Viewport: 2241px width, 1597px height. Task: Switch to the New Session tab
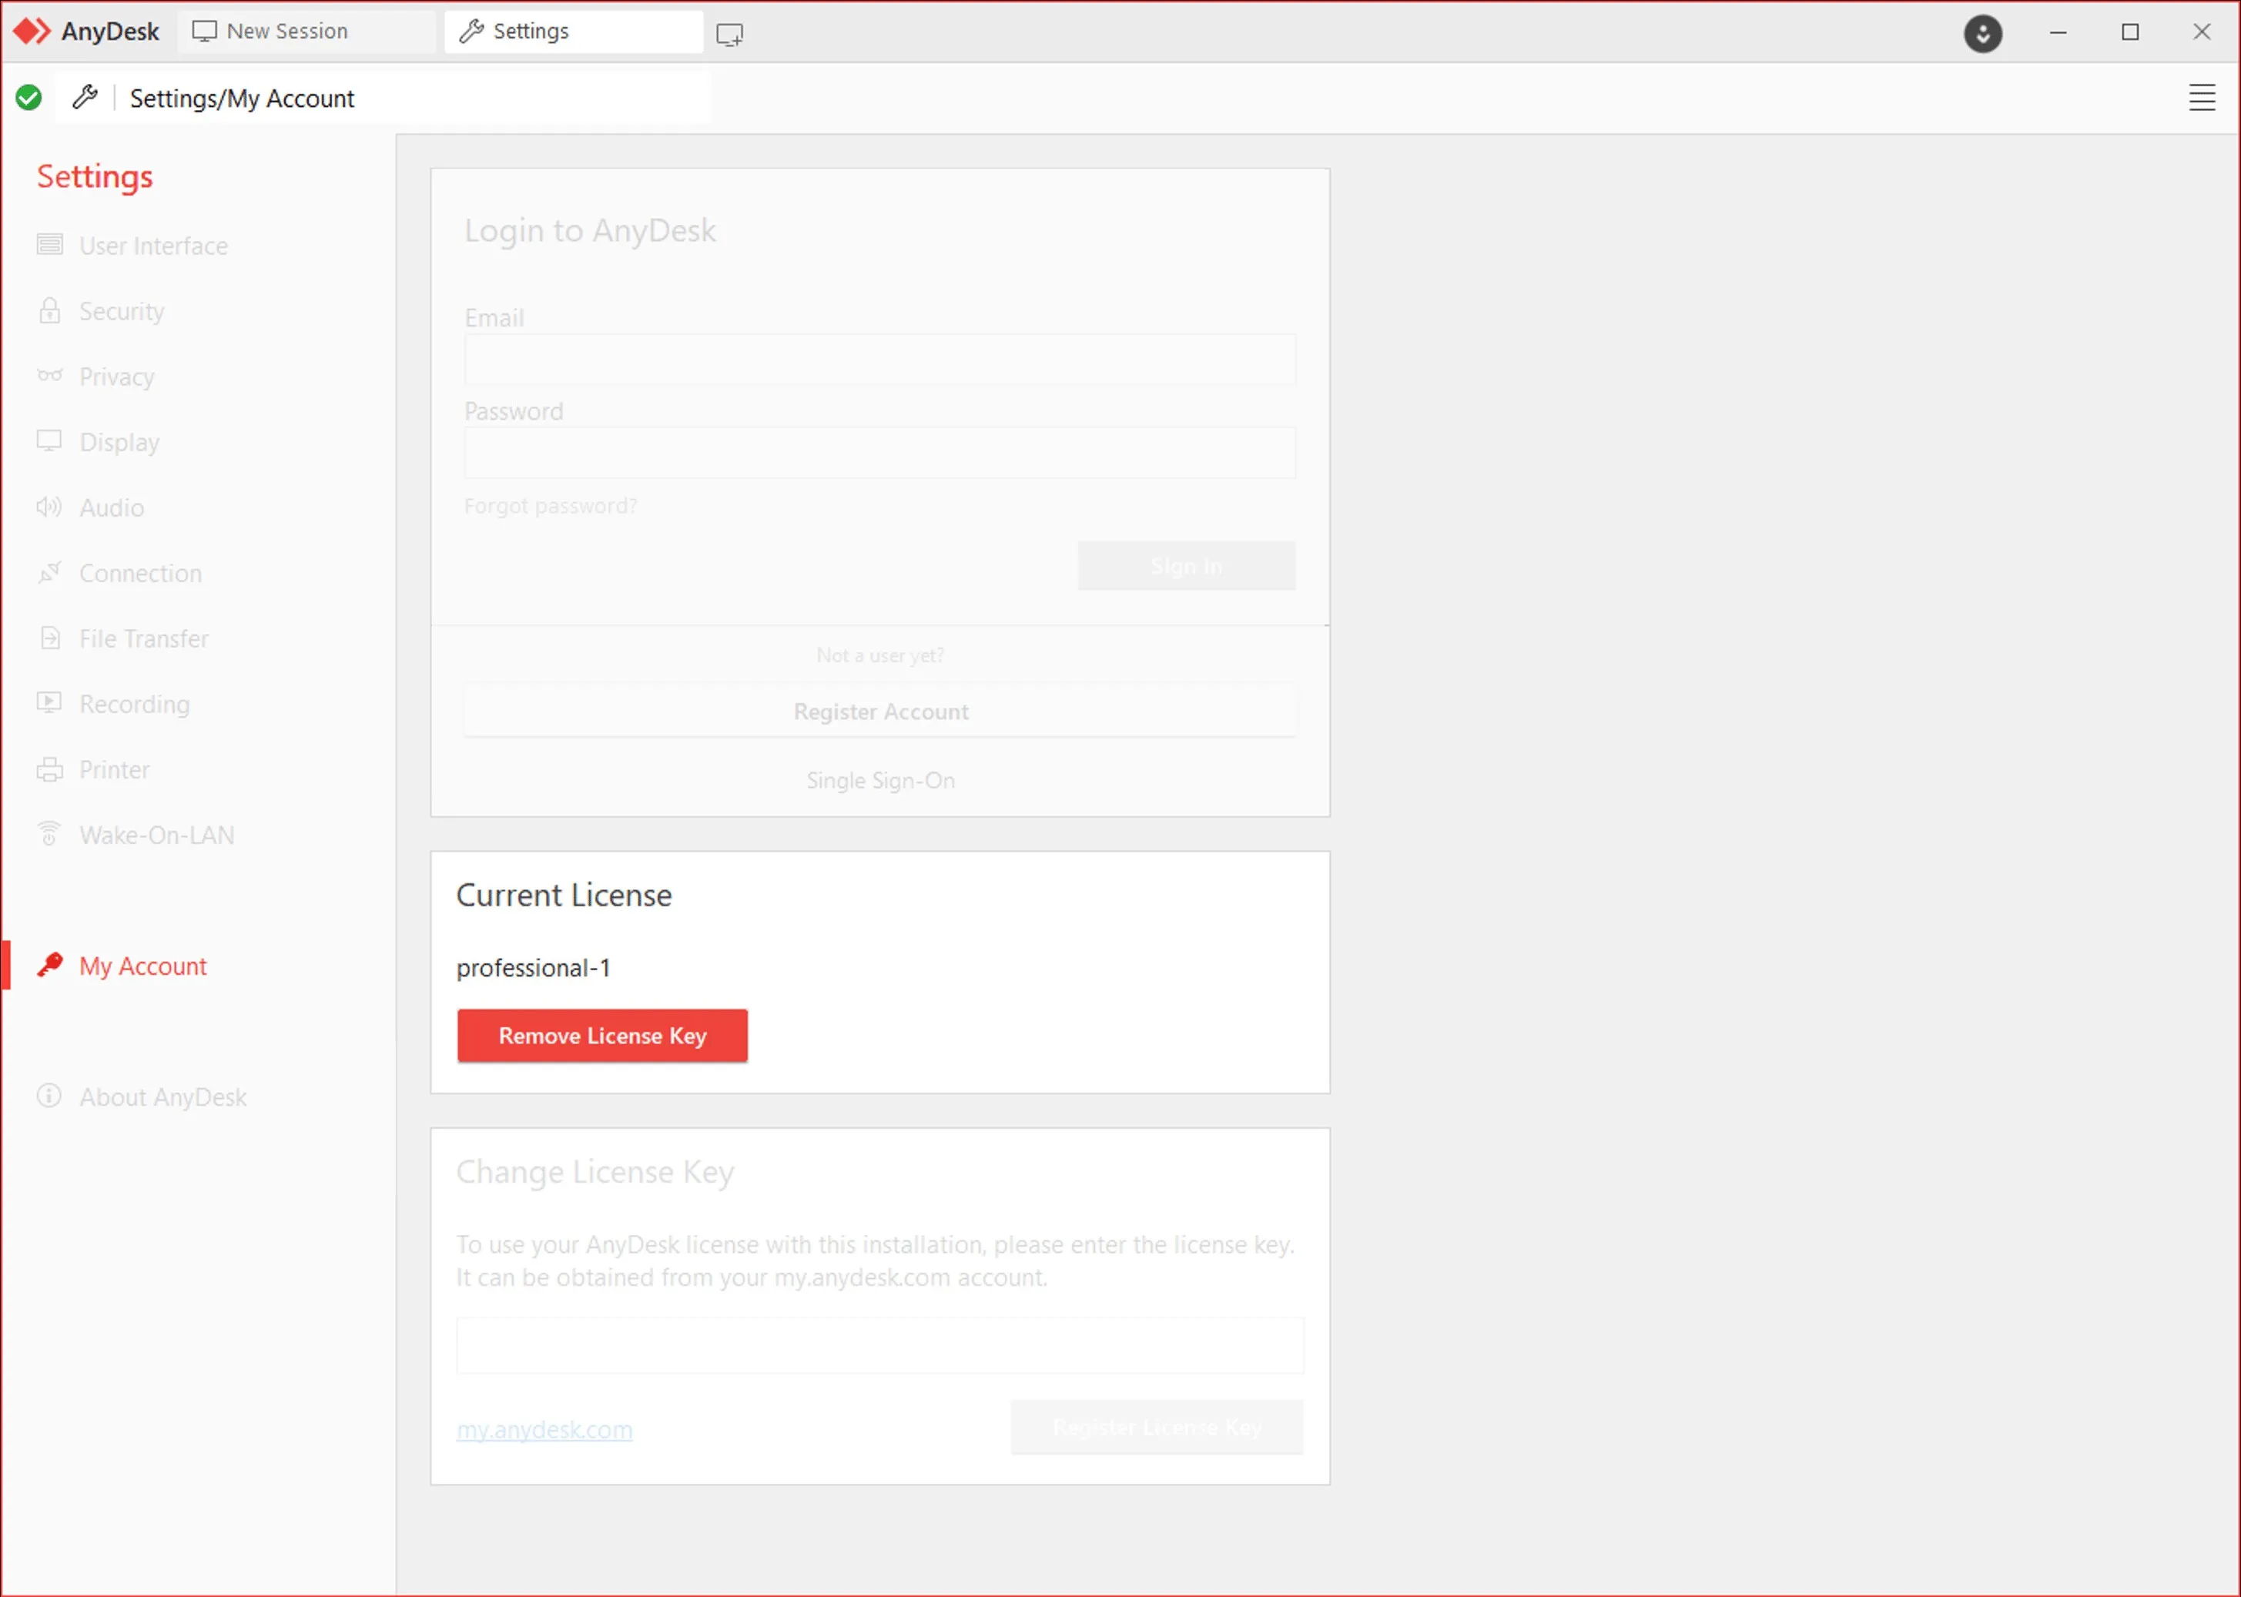tap(287, 32)
